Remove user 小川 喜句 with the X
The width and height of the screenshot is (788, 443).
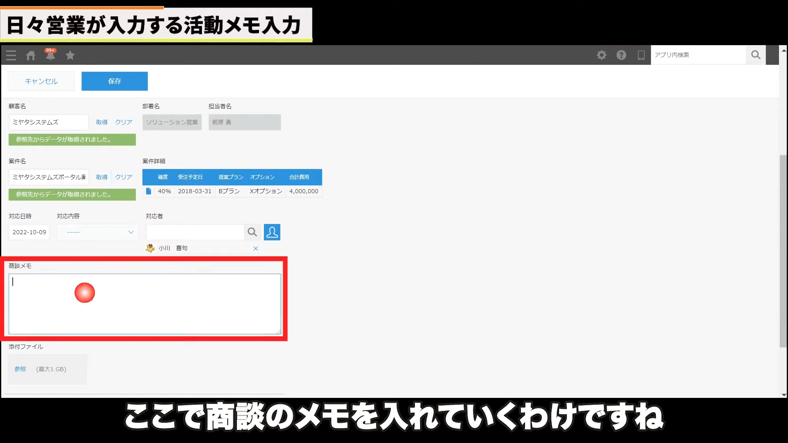(x=256, y=249)
